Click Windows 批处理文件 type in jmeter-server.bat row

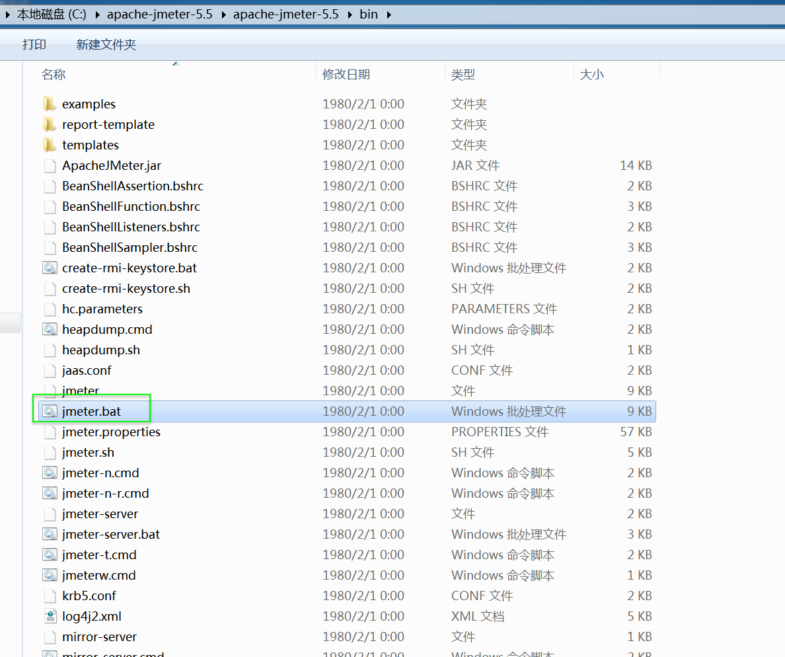click(x=509, y=534)
